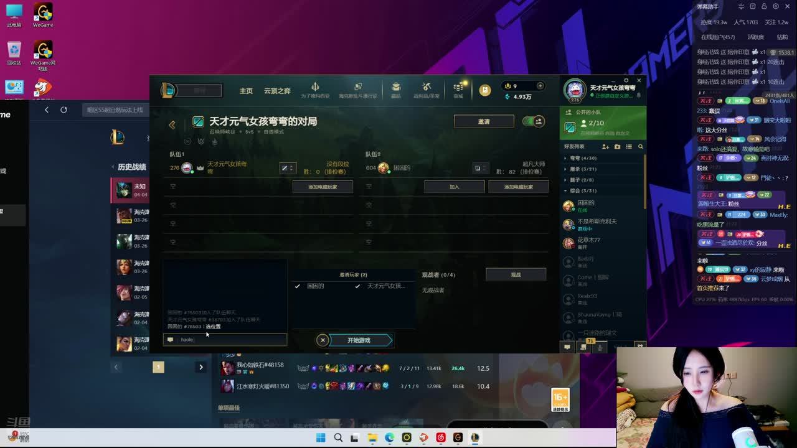Image resolution: width=797 pixels, height=448 pixels.
Task: Open the public party 2/10 panel
Action: [x=603, y=123]
